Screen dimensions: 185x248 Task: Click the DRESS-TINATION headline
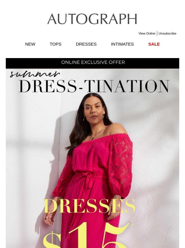pyautogui.click(x=94, y=86)
